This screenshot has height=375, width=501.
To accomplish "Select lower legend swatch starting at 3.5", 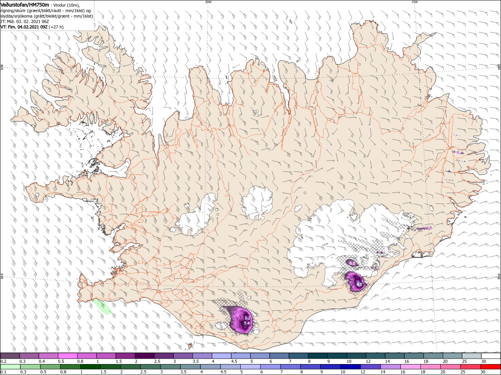I will pos(190,367).
